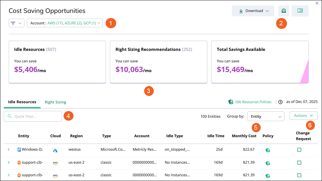This screenshot has height=181, width=322.
Task: Open the Group by Entity dropdown
Action: pyautogui.click(x=265, y=116)
